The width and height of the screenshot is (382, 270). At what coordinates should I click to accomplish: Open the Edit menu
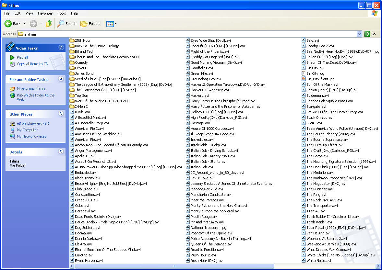18,13
